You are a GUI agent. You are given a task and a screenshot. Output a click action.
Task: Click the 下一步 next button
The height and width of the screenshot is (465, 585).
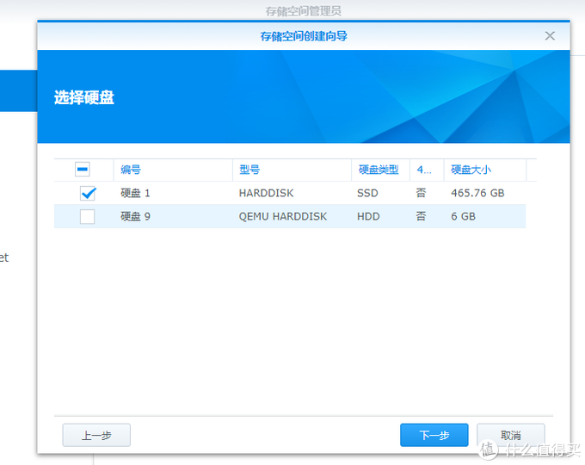click(434, 435)
